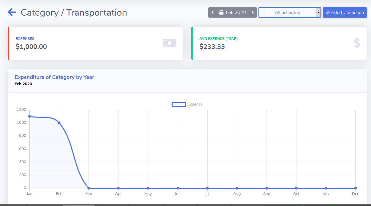The height and width of the screenshot is (206, 371).
Task: Click the money bill icon in Expenses card
Action: pos(169,43)
